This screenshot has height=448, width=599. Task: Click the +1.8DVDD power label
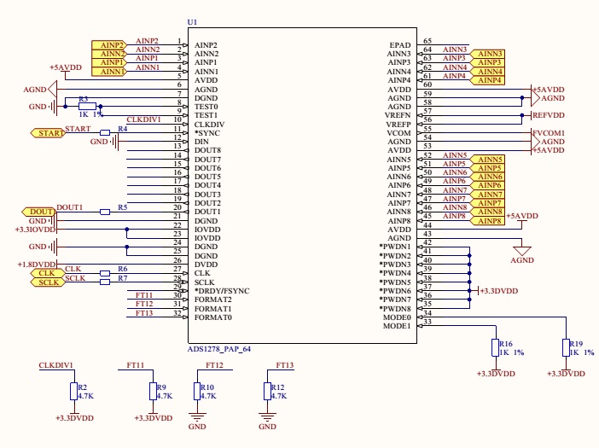coord(37,265)
